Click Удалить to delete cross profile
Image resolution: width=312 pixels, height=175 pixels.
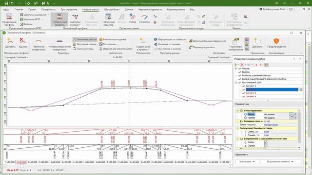(23, 43)
